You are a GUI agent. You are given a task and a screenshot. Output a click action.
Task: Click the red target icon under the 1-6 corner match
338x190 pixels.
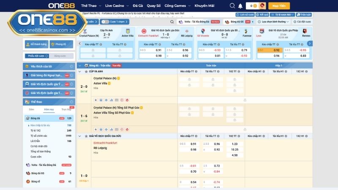coord(122,130)
